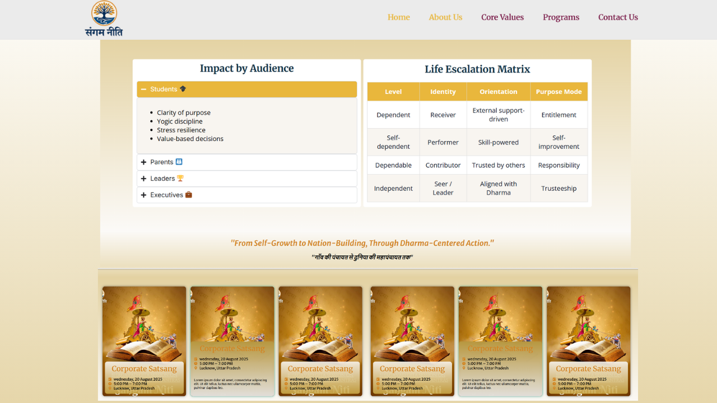Click the 'From Self-Growth to Nation-Building' quote

click(x=362, y=243)
